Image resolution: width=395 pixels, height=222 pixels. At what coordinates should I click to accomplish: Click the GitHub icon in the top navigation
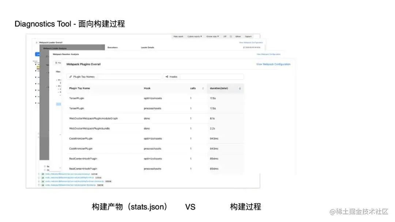click(238, 37)
